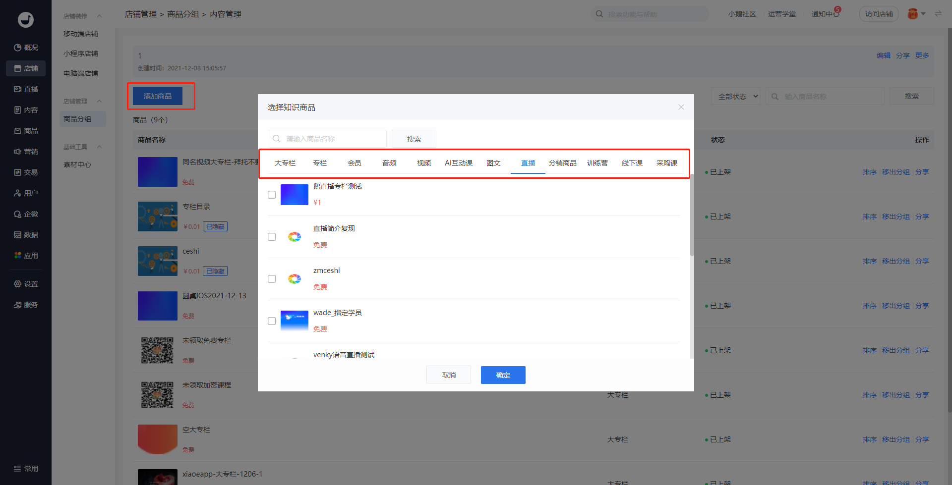The height and width of the screenshot is (485, 952).
Task: Select the 训练营 tab
Action: (597, 163)
